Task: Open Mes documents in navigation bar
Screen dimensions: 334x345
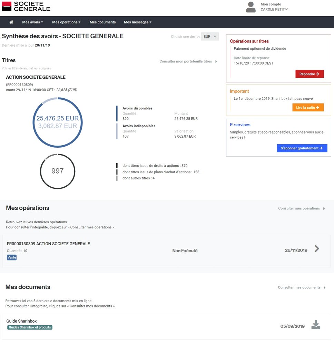Action: tap(102, 22)
